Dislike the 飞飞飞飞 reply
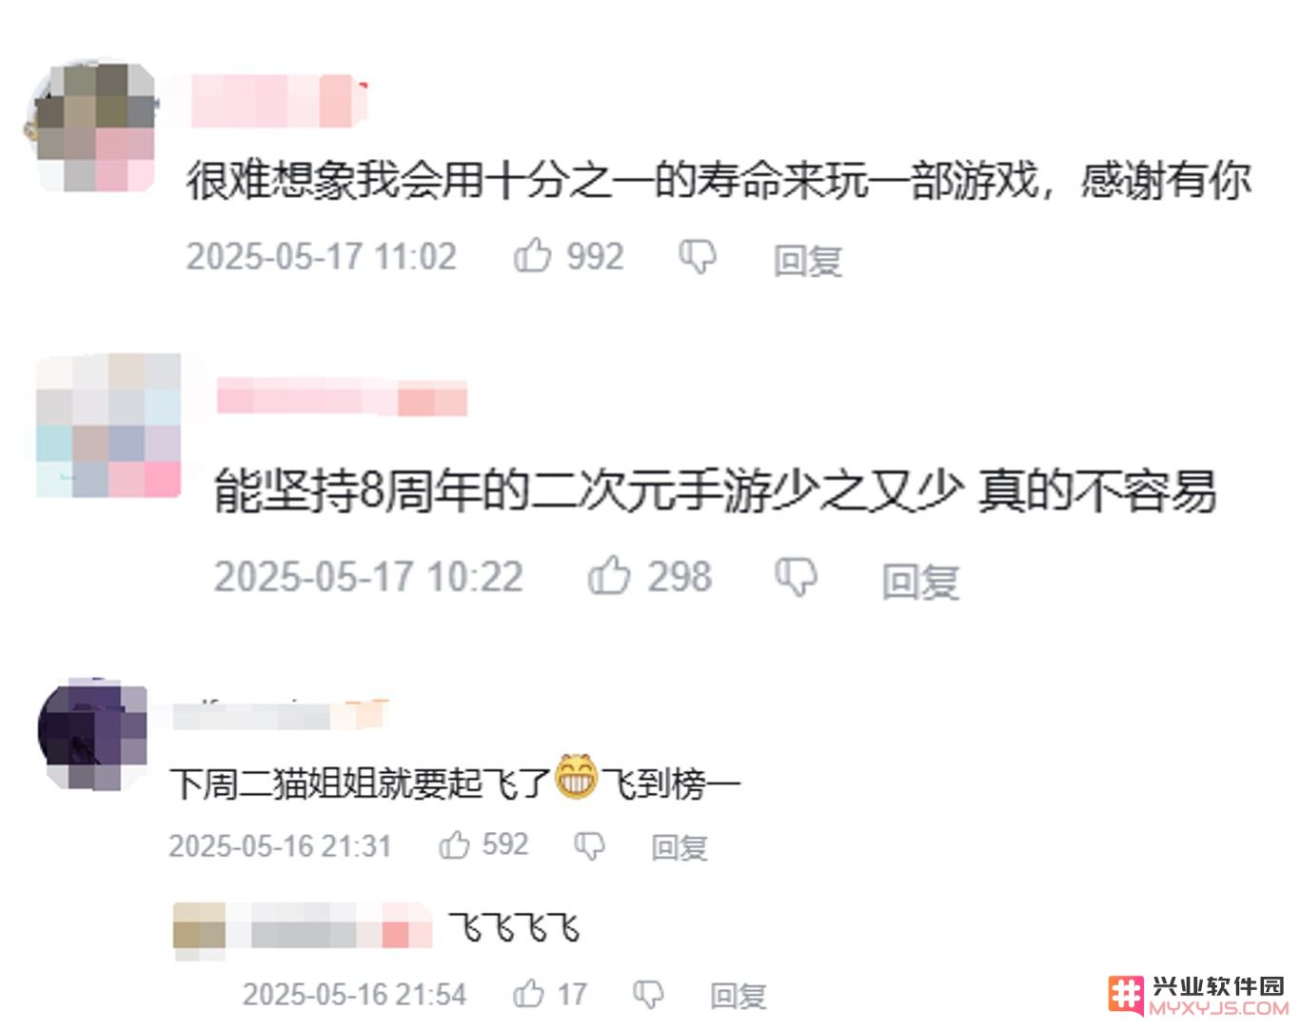The height and width of the screenshot is (1031, 1301). (x=648, y=995)
